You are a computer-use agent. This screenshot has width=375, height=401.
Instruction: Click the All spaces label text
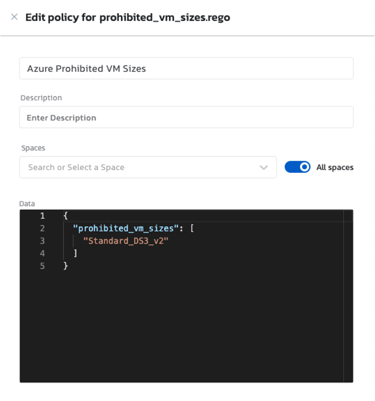tap(335, 167)
